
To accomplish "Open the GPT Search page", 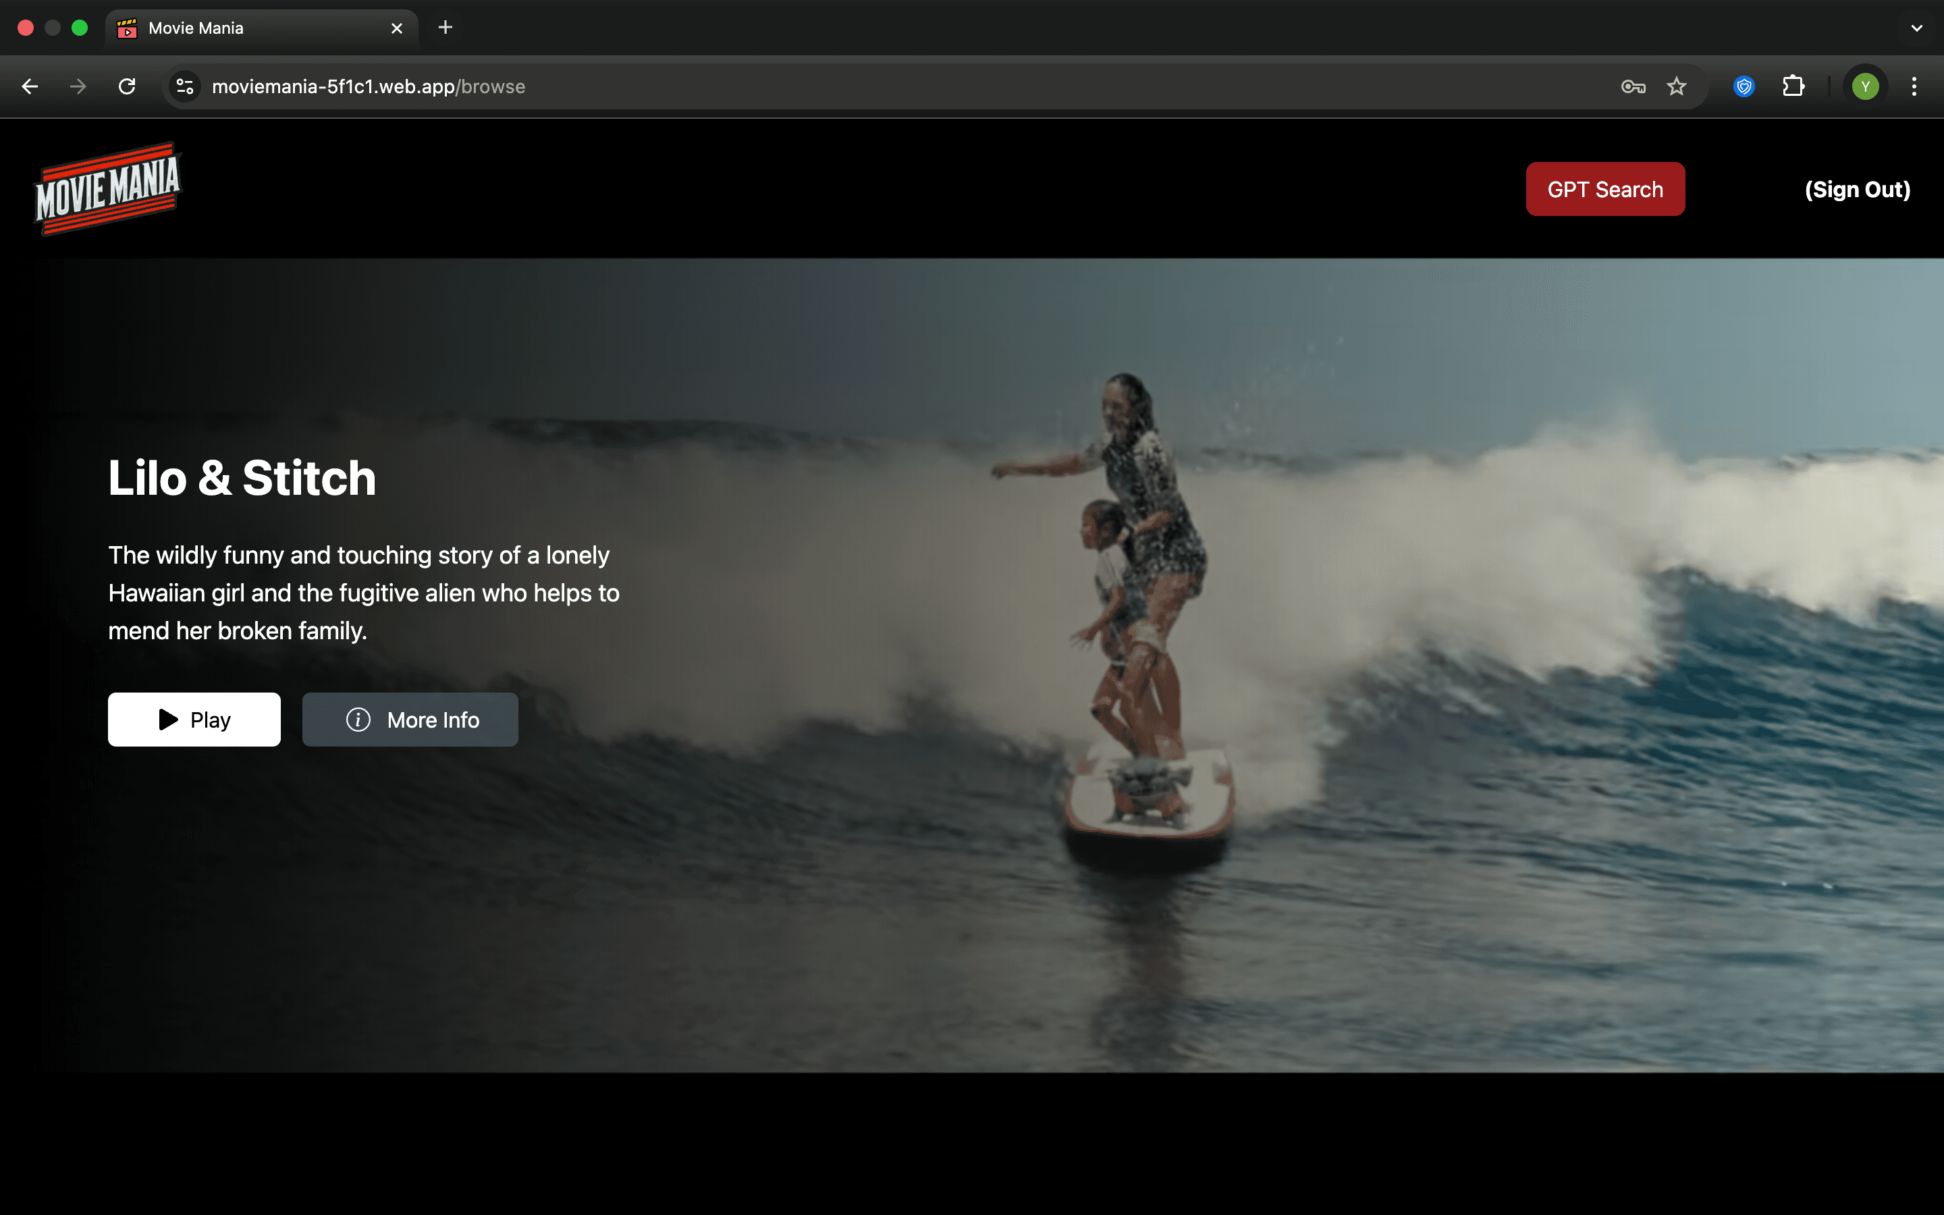I will tap(1604, 190).
